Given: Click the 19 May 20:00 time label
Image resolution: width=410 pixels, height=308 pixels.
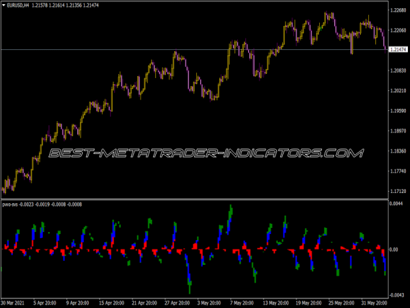Looking at the screenshot, I should 281,303.
